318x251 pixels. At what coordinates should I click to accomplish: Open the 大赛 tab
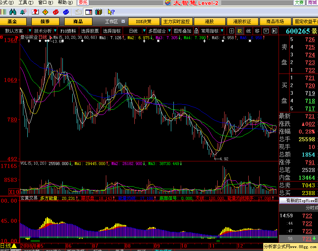tap(299, 3)
